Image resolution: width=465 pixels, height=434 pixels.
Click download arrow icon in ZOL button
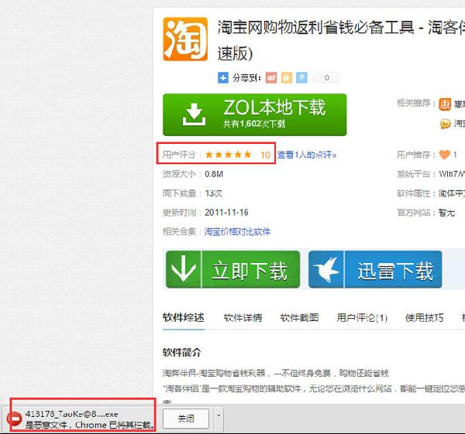(x=194, y=114)
